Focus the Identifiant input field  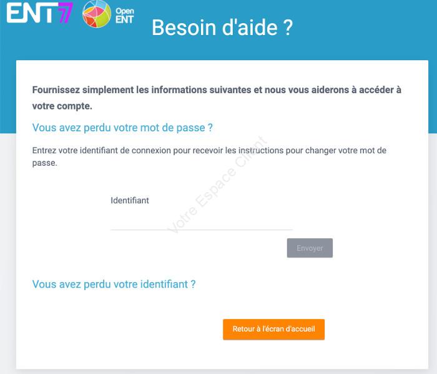pos(202,220)
